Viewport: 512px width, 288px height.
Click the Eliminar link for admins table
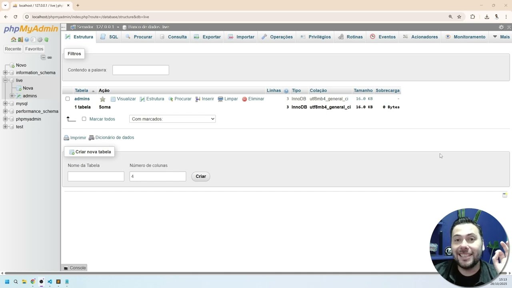[253, 99]
